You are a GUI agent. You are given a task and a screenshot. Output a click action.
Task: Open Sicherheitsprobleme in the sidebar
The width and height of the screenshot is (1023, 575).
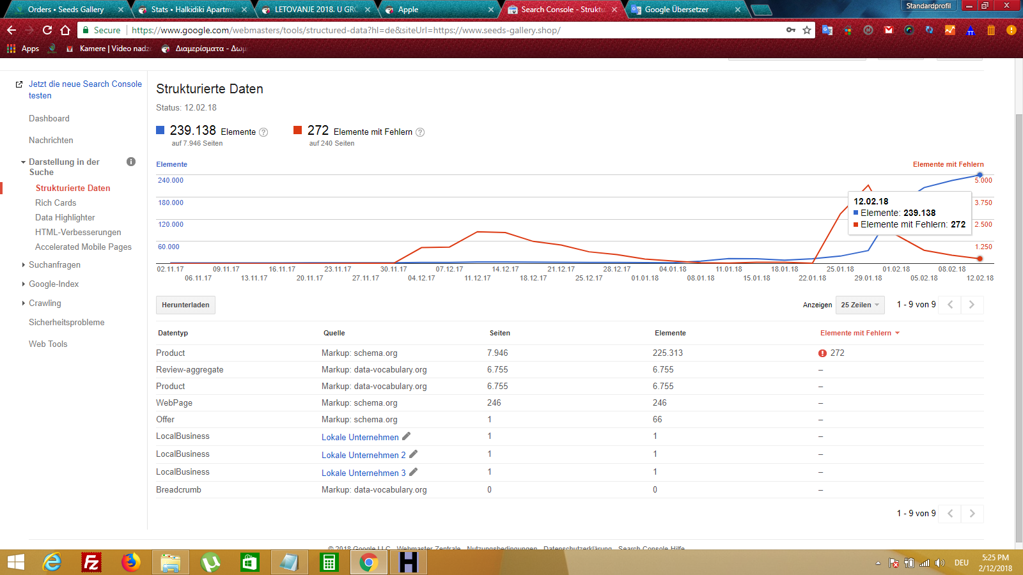point(66,322)
